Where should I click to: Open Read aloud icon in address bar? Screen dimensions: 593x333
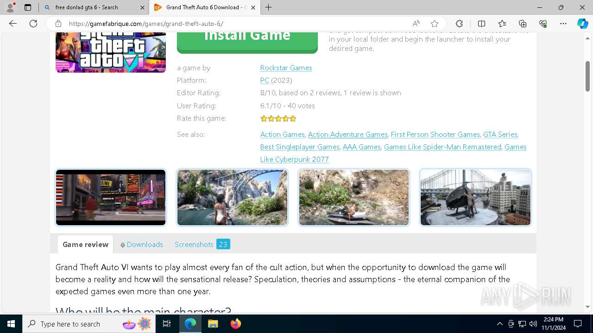pyautogui.click(x=416, y=24)
